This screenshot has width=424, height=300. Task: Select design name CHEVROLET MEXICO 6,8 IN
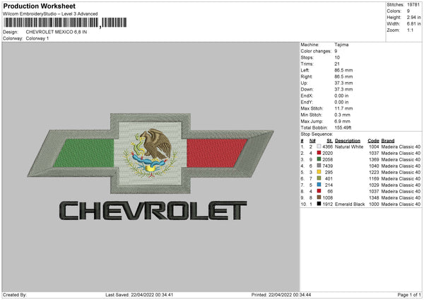coord(57,32)
